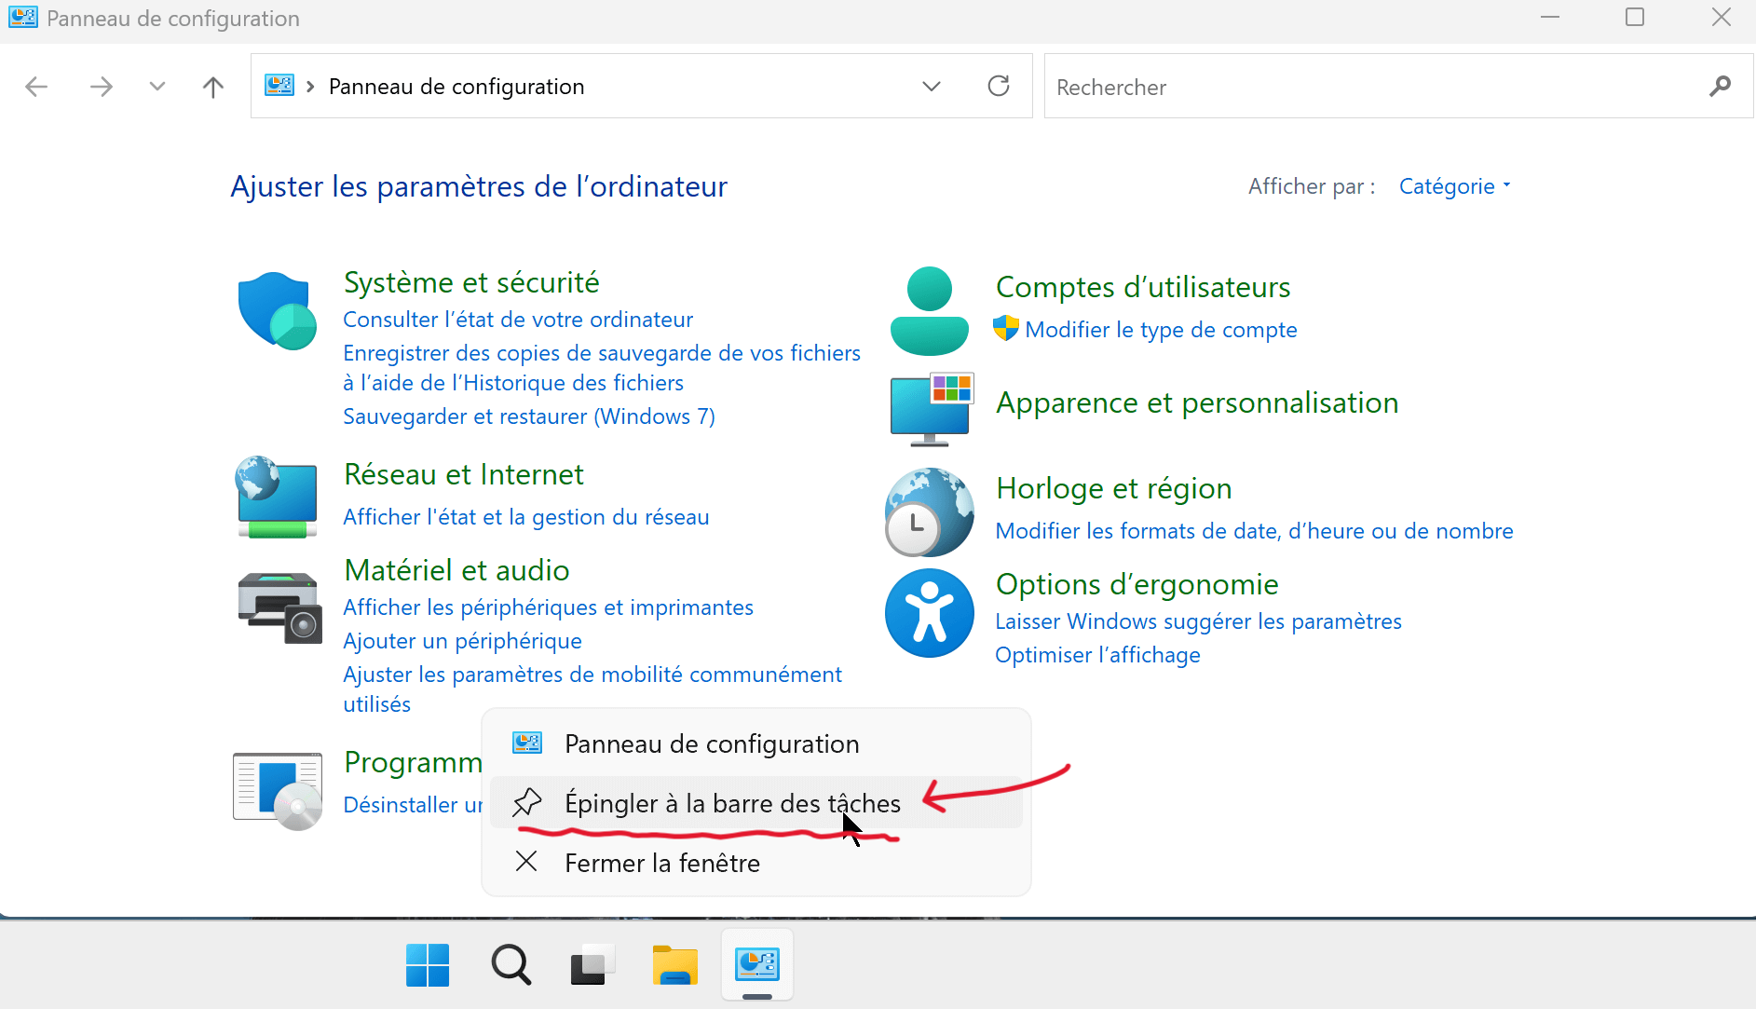
Task: Choose Épingler à la barre des tâches
Action: (x=755, y=802)
